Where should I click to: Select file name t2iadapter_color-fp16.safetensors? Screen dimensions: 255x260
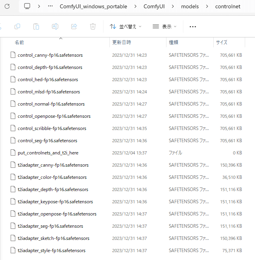point(52,177)
